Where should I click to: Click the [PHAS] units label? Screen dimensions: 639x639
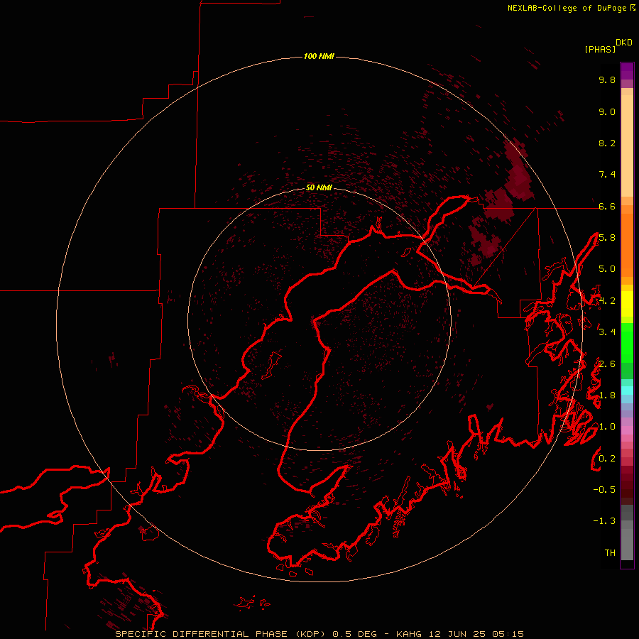600,49
